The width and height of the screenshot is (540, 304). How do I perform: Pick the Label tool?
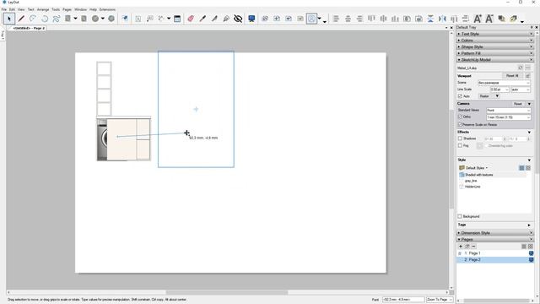coord(150,19)
